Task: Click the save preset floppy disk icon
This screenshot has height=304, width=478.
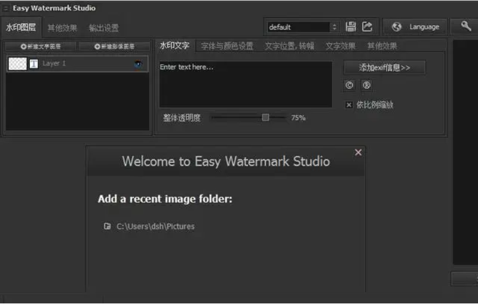Action: click(x=351, y=27)
